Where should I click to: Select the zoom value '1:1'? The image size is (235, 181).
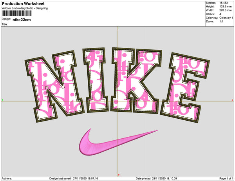[x=221, y=22]
